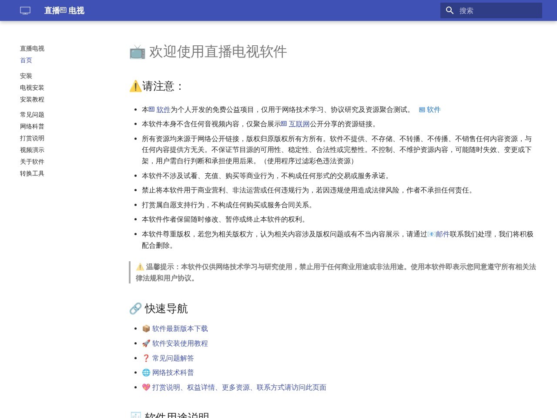Click the 软件 link at the end of the first bullet
The image size is (557, 418).
tap(430, 110)
